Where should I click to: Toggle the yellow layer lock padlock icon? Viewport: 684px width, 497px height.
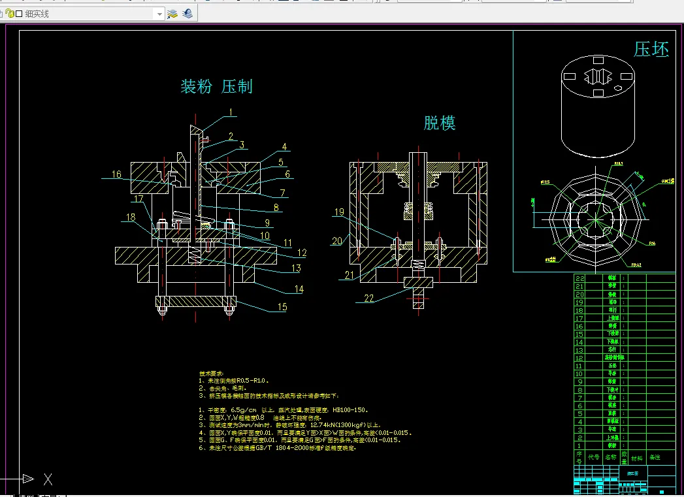10,12
